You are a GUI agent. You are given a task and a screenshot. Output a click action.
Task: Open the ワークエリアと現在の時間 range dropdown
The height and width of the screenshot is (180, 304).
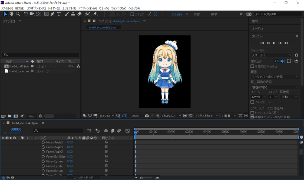274,77
